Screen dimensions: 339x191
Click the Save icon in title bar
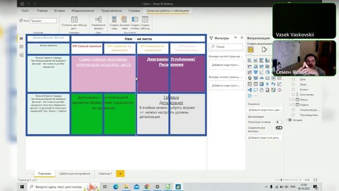click(22, 4)
